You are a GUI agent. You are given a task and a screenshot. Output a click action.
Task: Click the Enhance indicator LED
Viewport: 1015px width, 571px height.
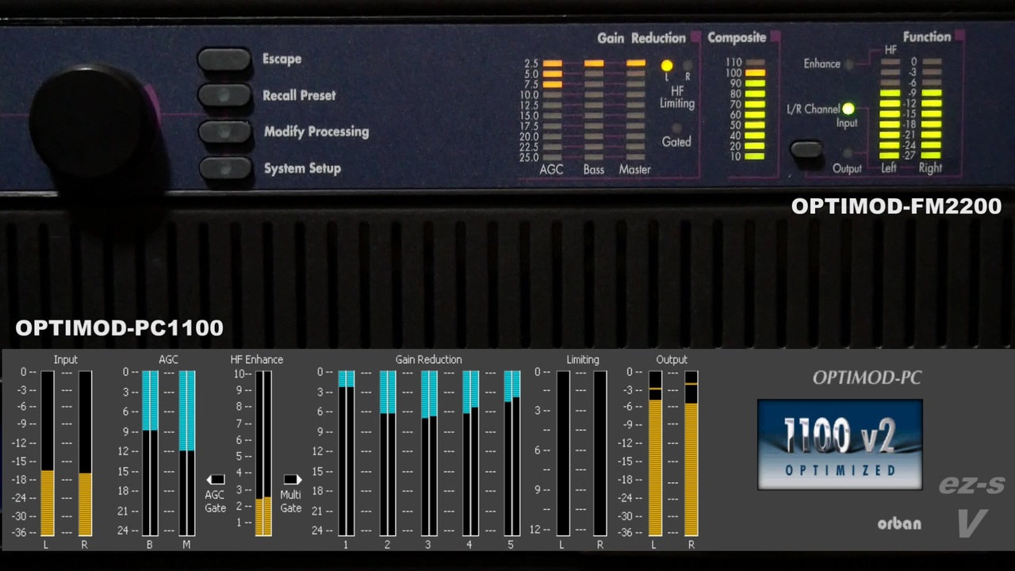click(848, 64)
